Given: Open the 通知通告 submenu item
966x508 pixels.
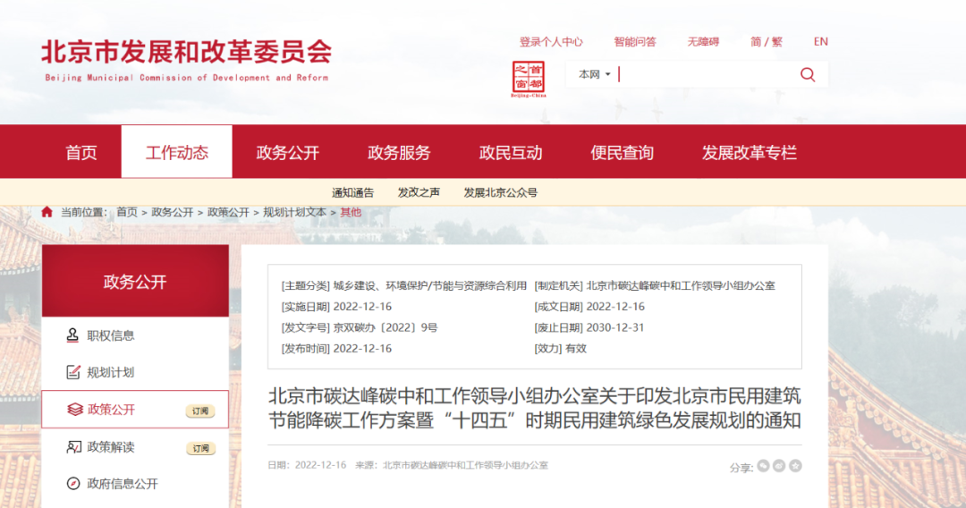Looking at the screenshot, I should coord(352,192).
